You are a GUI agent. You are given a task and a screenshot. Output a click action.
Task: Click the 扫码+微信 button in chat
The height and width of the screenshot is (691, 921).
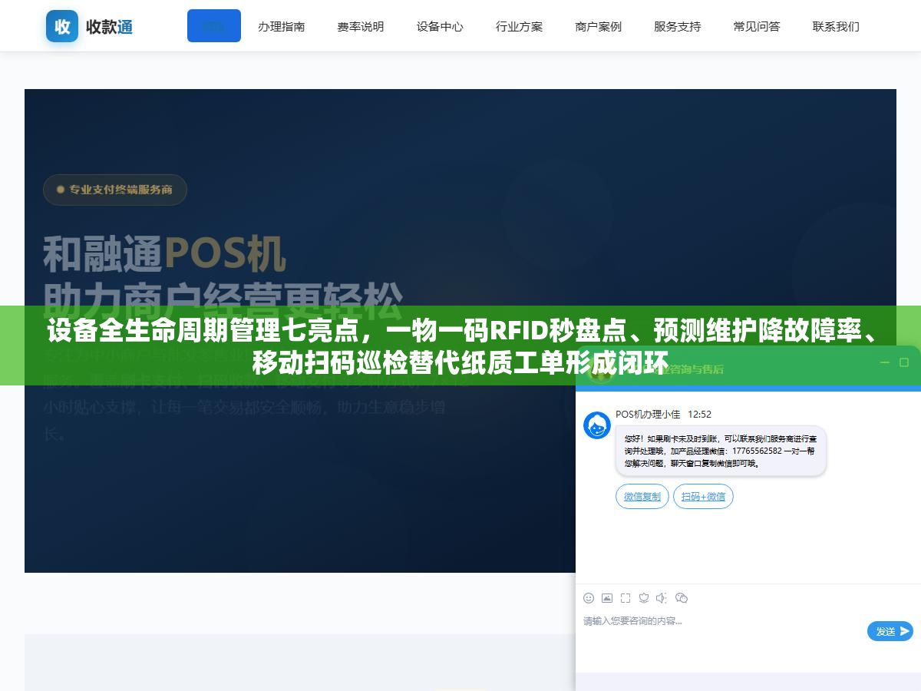[x=703, y=497]
